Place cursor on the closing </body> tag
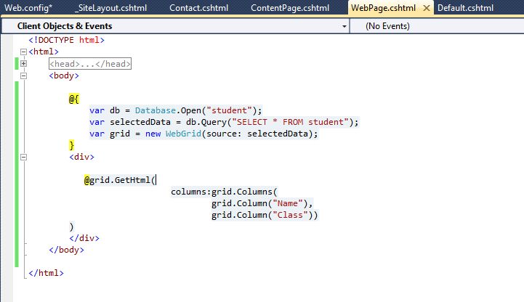Screen dimensions: 524x302 [x=67, y=250]
